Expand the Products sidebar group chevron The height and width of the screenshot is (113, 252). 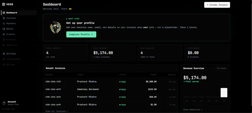(x=35, y=39)
